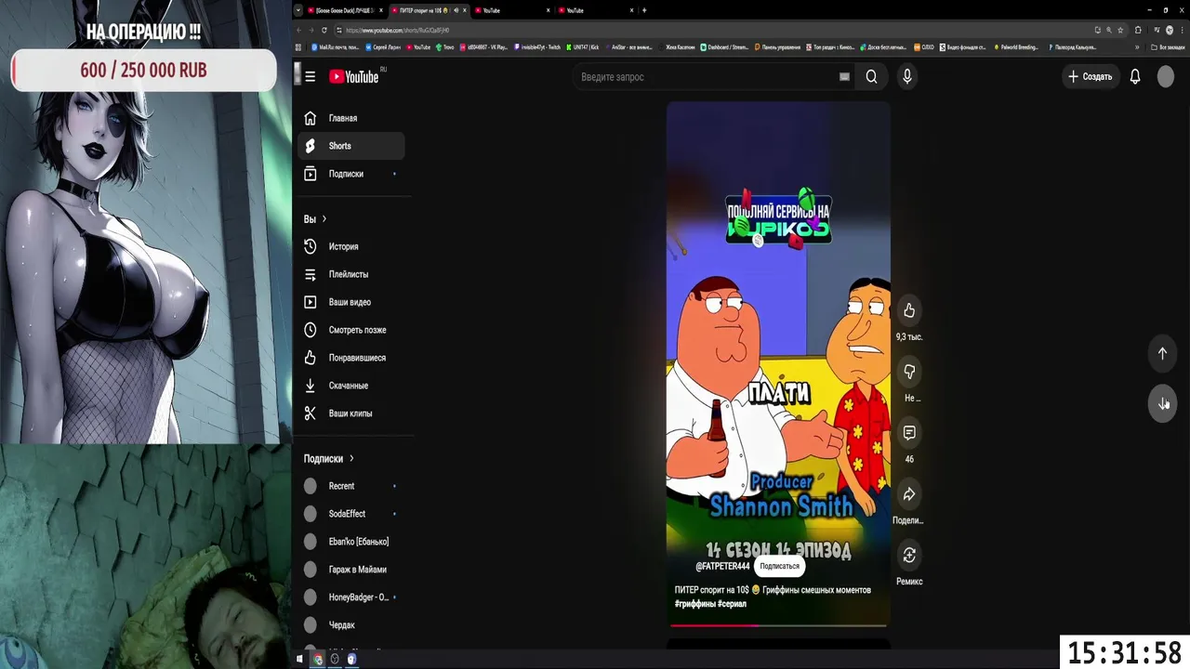The image size is (1190, 669).
Task: Click the browser back arrow
Action: 298,30
